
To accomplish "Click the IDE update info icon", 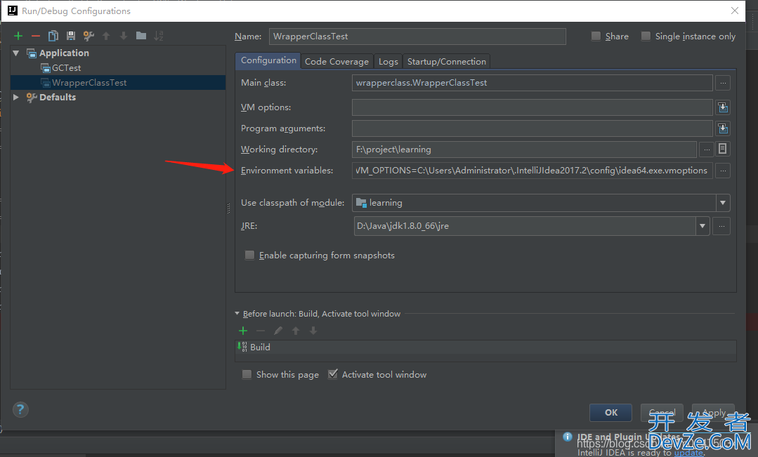I will (x=568, y=437).
